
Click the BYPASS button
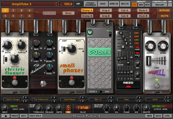[164, 10]
